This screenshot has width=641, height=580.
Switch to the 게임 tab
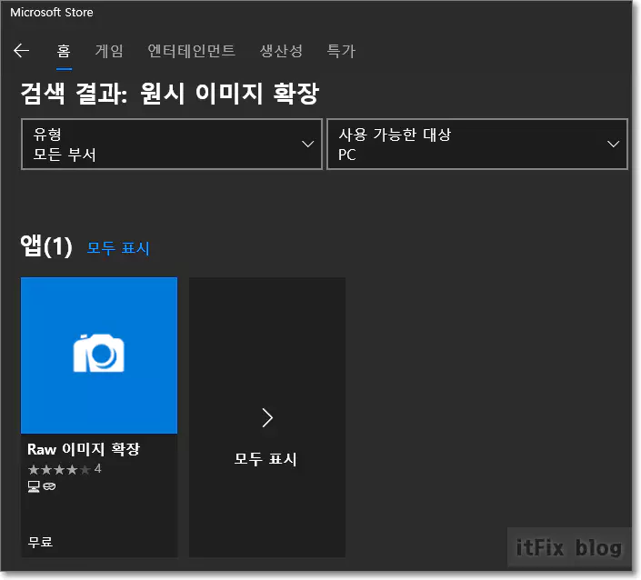[109, 51]
